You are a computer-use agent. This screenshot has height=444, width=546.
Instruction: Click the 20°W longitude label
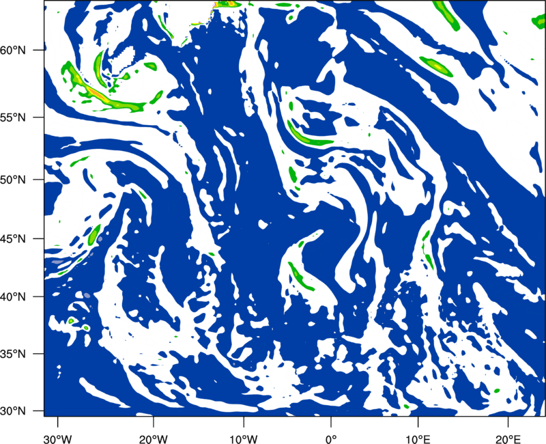(153, 439)
